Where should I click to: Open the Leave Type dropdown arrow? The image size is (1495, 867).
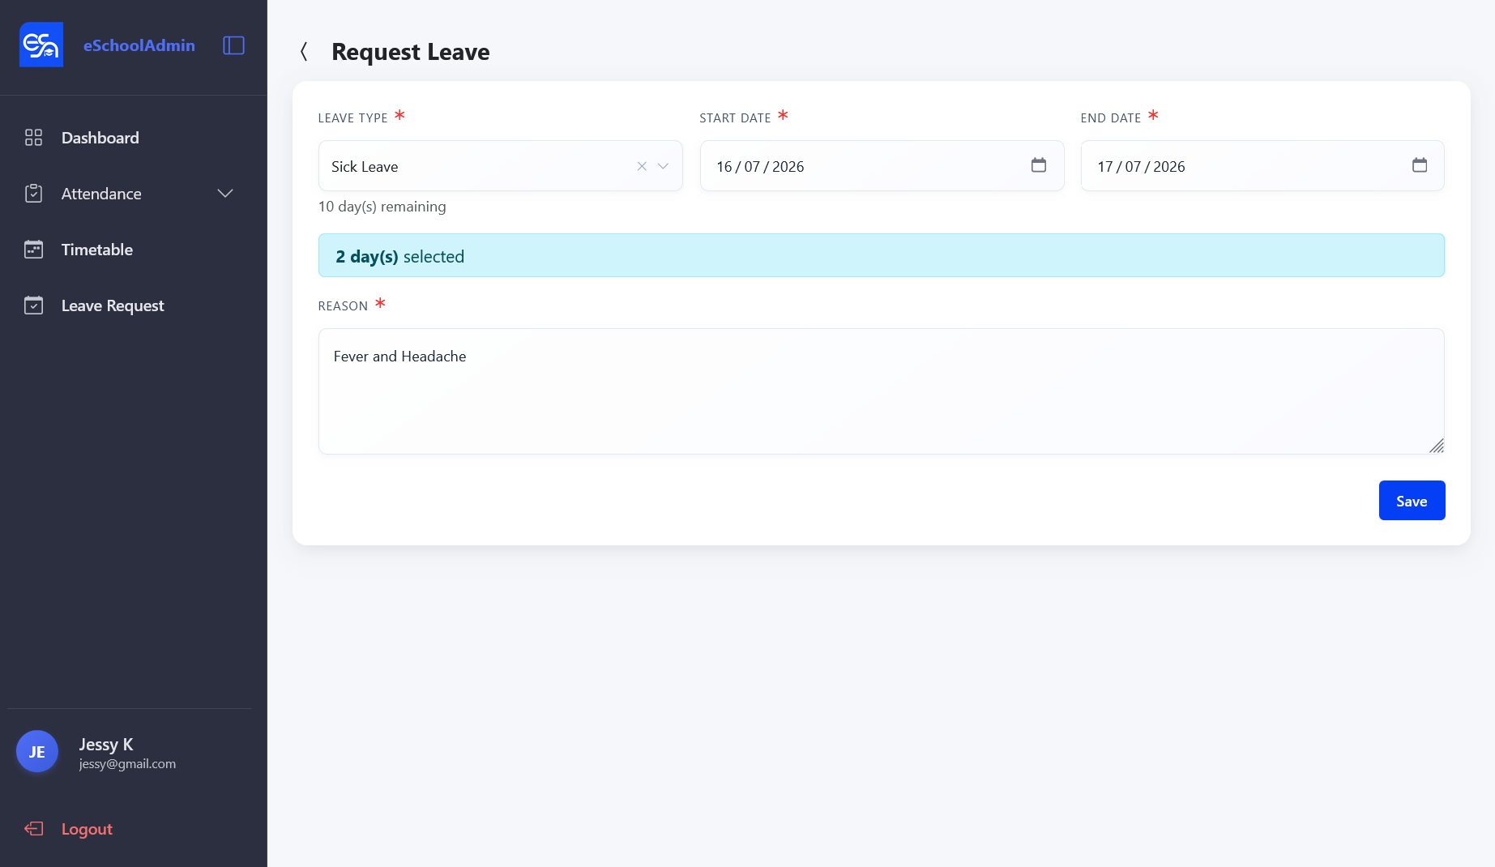pos(663,166)
